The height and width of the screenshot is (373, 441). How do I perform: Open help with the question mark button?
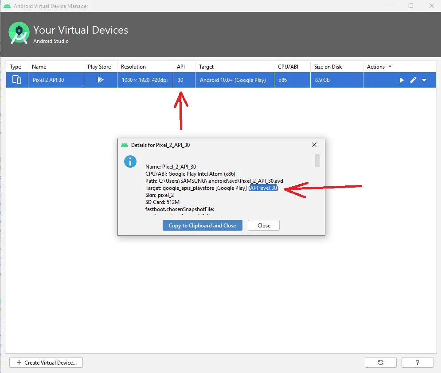pos(418,362)
